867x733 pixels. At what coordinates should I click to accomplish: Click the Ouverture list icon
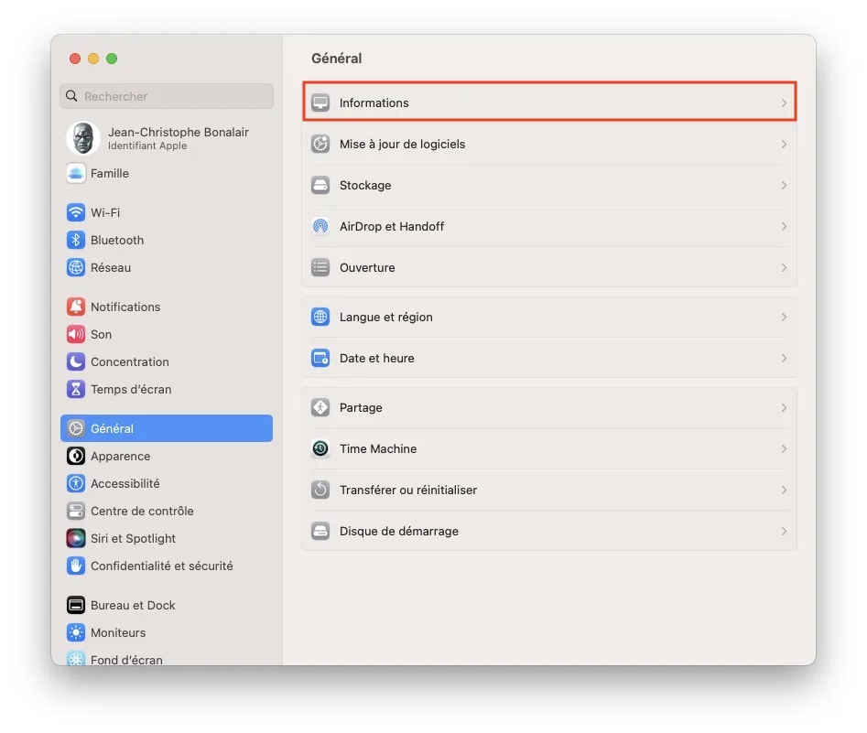click(320, 267)
